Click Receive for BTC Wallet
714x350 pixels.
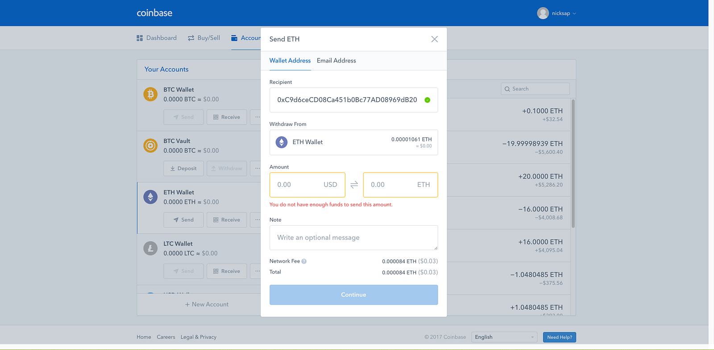(227, 117)
